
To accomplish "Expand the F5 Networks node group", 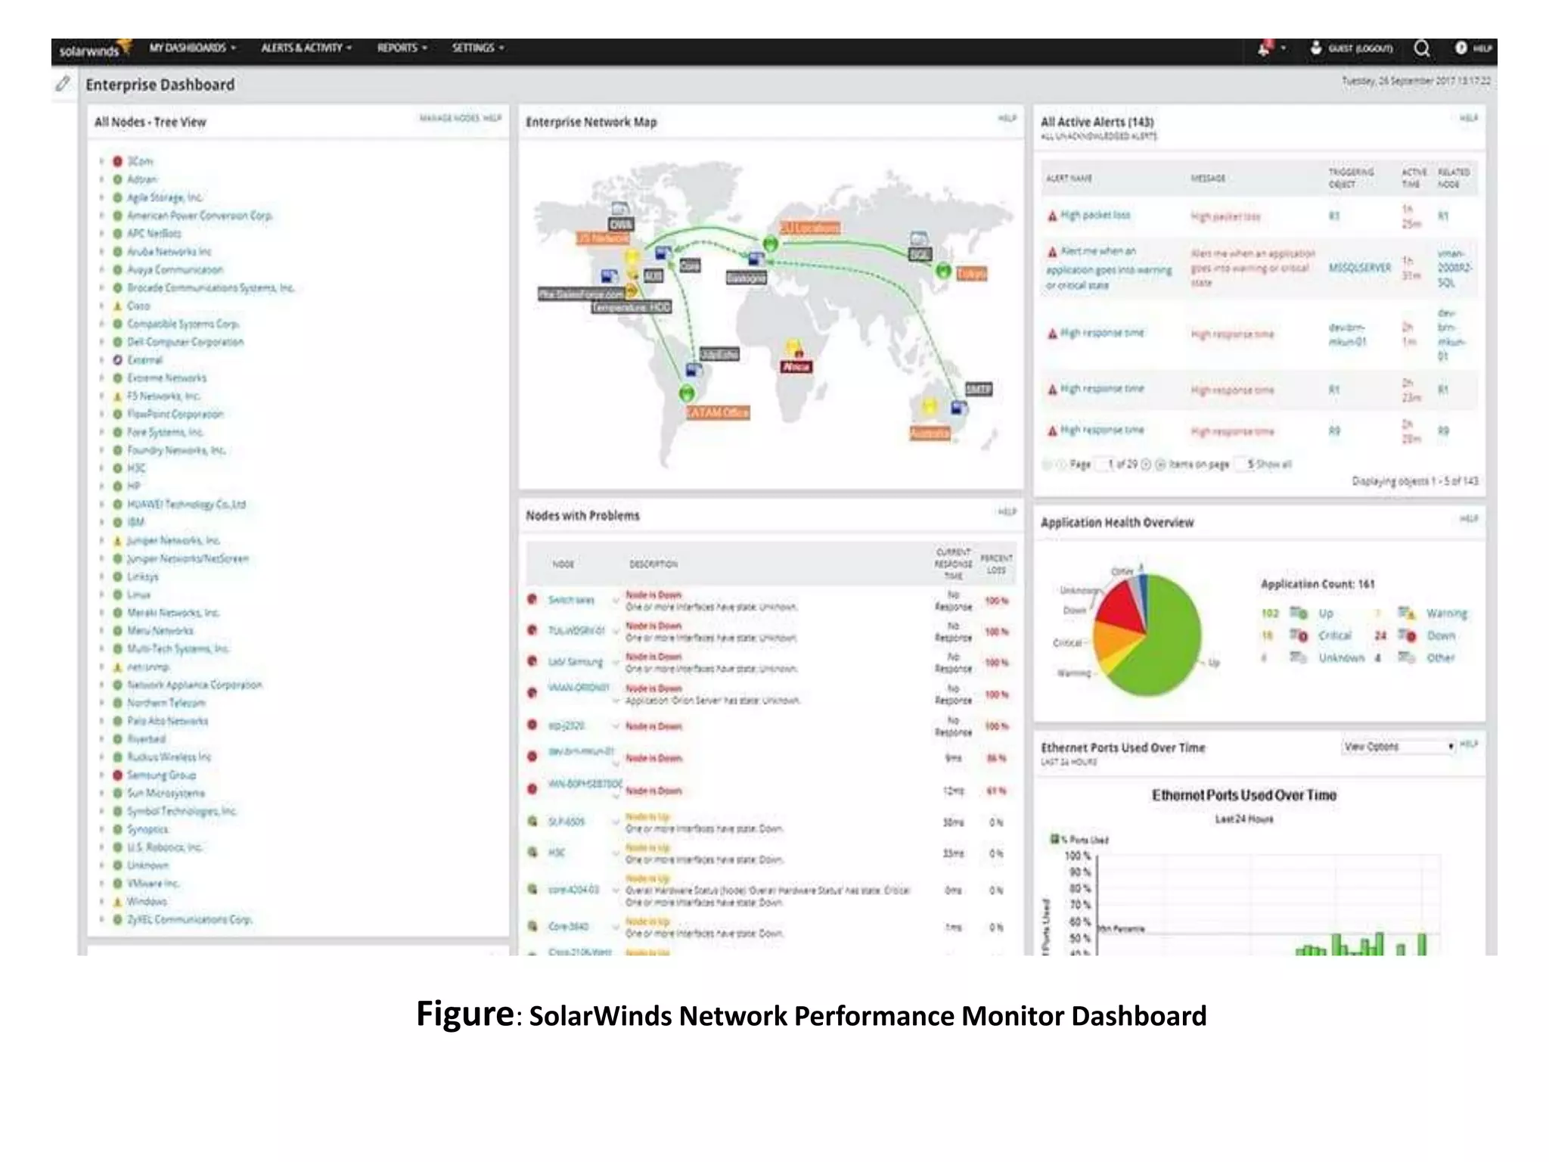I will click(101, 396).
